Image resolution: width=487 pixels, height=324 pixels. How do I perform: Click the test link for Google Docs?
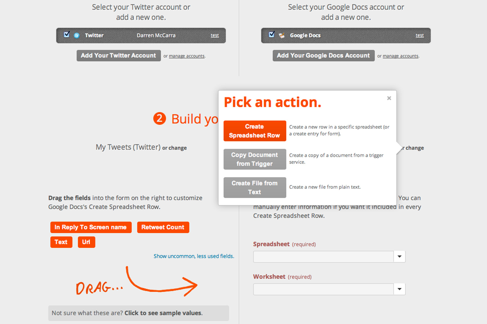419,36
